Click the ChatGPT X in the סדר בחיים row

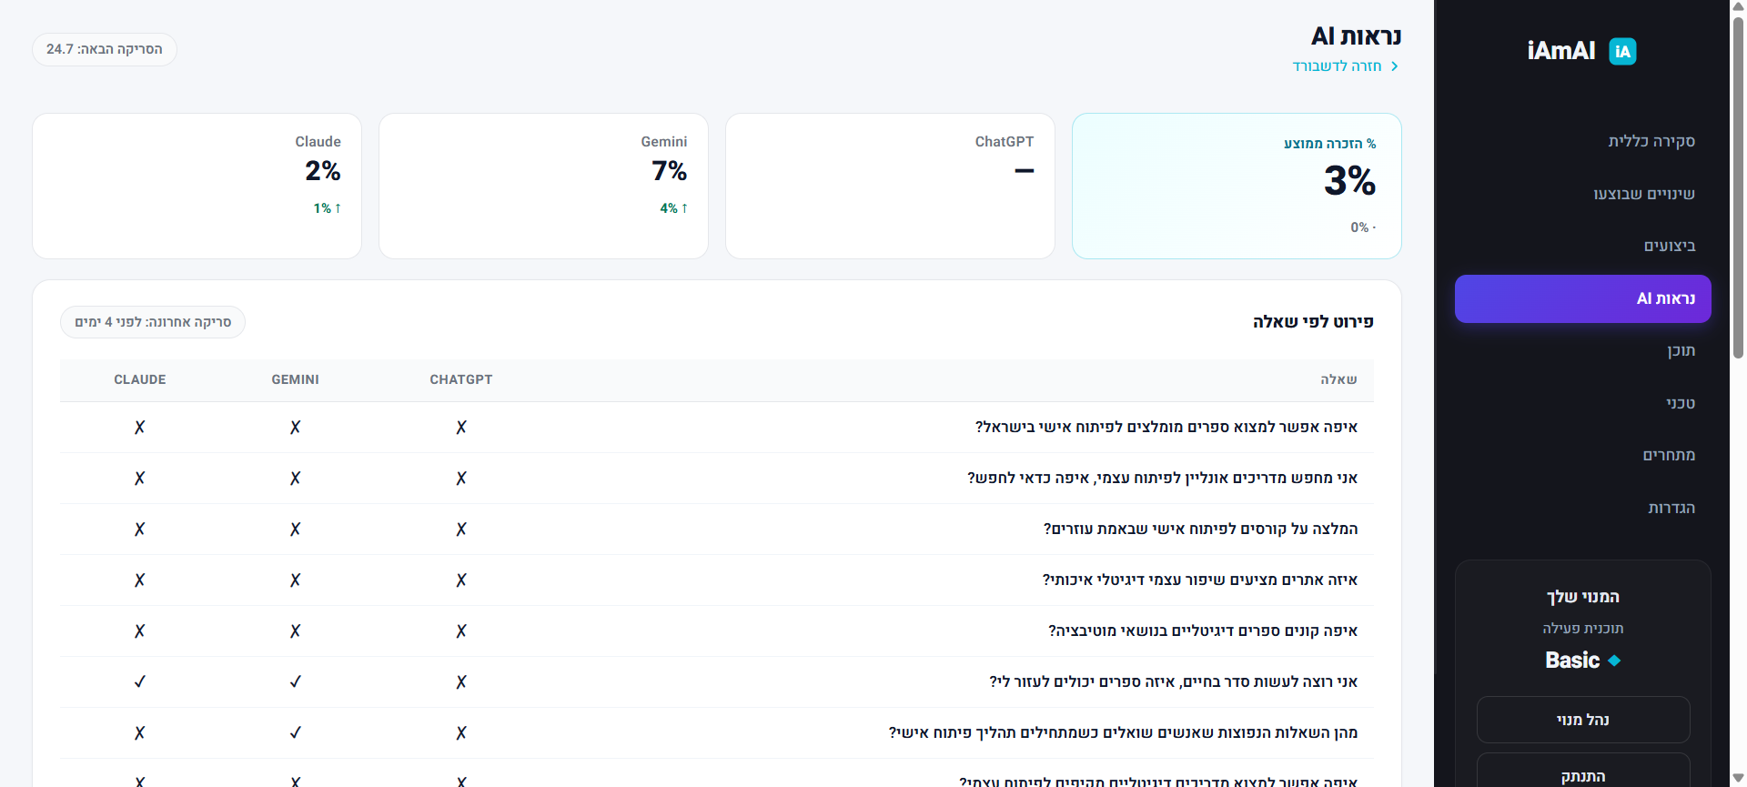(461, 681)
